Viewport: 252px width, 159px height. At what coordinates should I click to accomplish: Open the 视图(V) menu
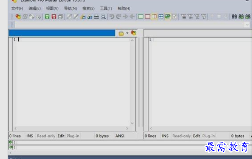click(x=52, y=8)
